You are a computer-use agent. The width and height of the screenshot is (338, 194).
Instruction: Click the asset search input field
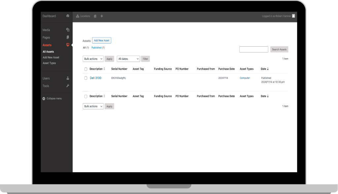[x=253, y=50]
